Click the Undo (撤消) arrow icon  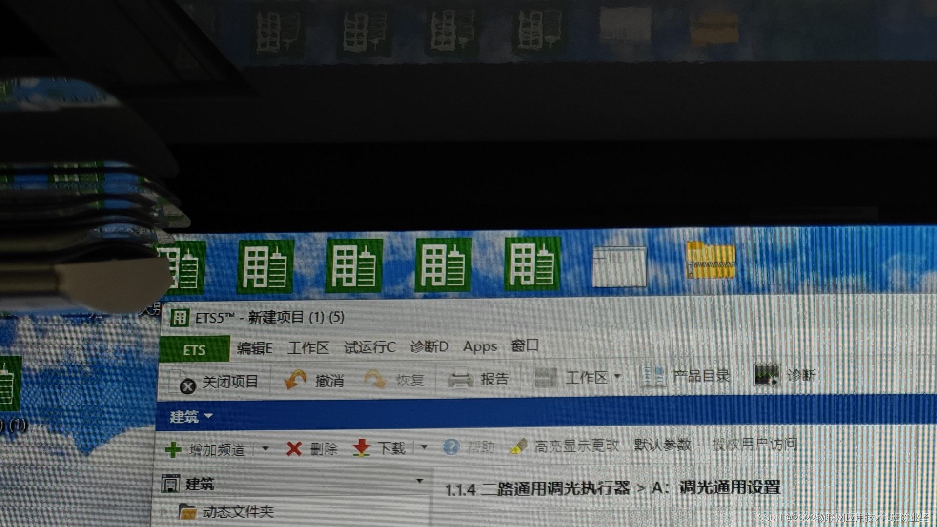[x=296, y=380]
